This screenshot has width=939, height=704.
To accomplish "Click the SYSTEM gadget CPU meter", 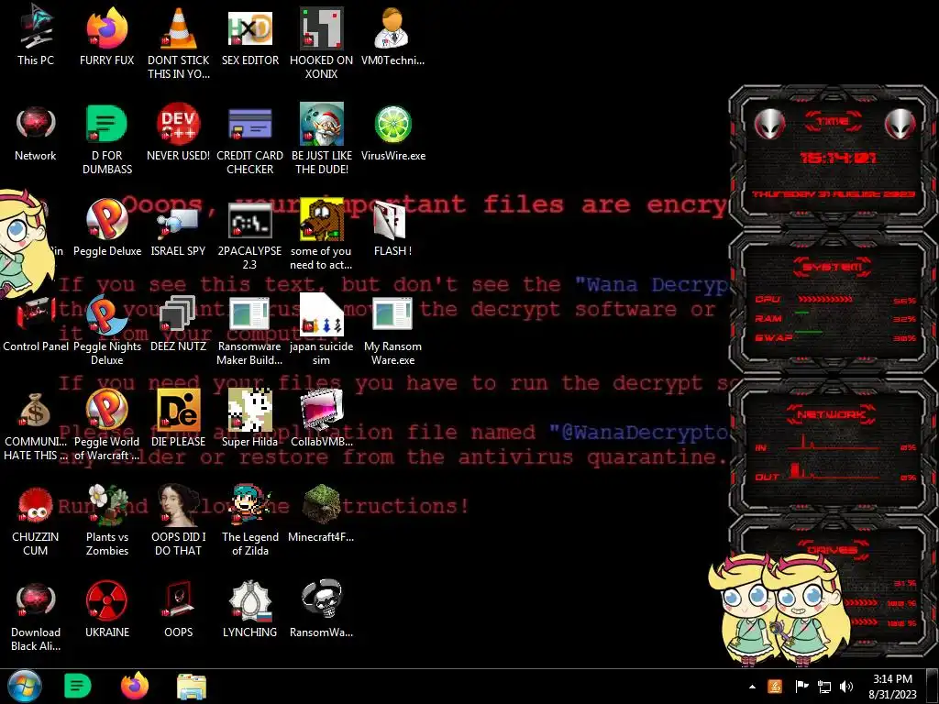I will 834,300.
